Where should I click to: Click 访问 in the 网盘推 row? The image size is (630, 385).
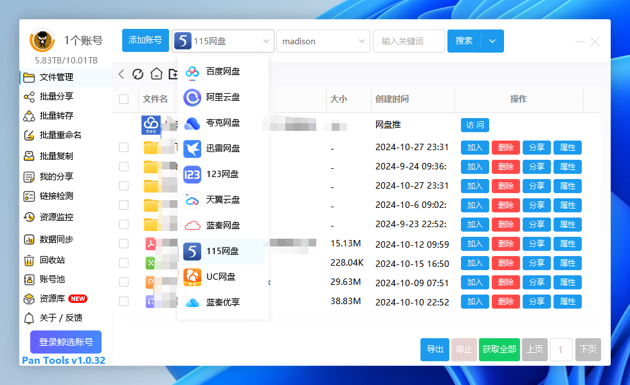(x=475, y=125)
